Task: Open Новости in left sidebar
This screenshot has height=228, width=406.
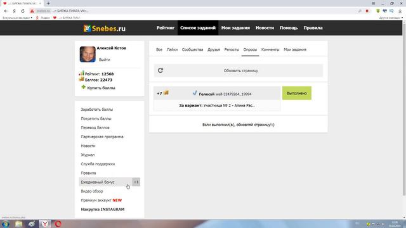Action: point(88,146)
